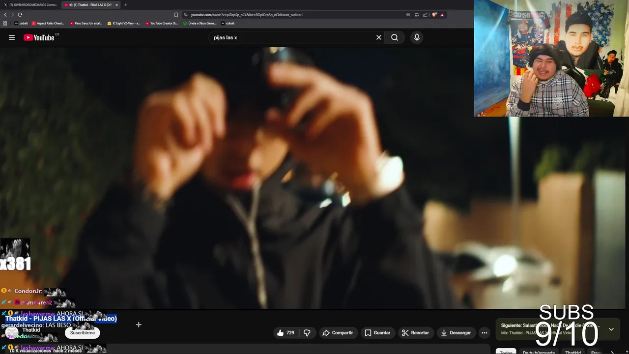Open the share icon in the address bar
The image size is (629, 354).
426,15
